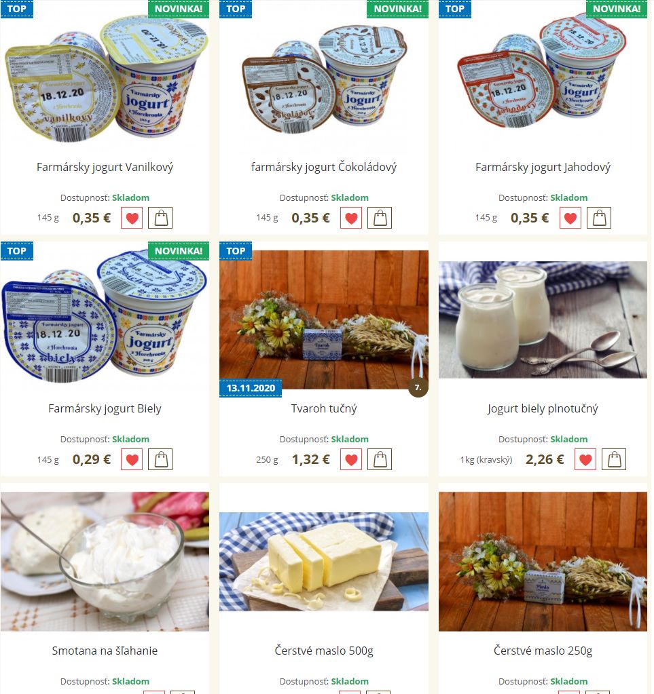654x694 pixels.
Task: Click heart icon for Tvaroh tučný
Action: (x=351, y=459)
